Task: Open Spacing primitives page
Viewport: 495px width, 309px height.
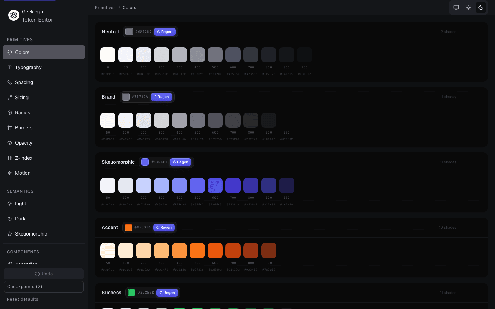Action: click(44, 82)
